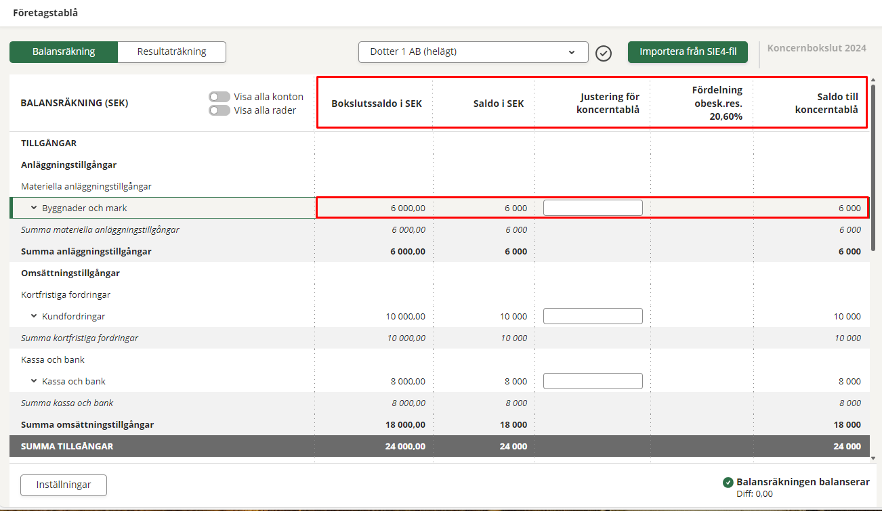Click Importera från SIE4-fil button

688,51
